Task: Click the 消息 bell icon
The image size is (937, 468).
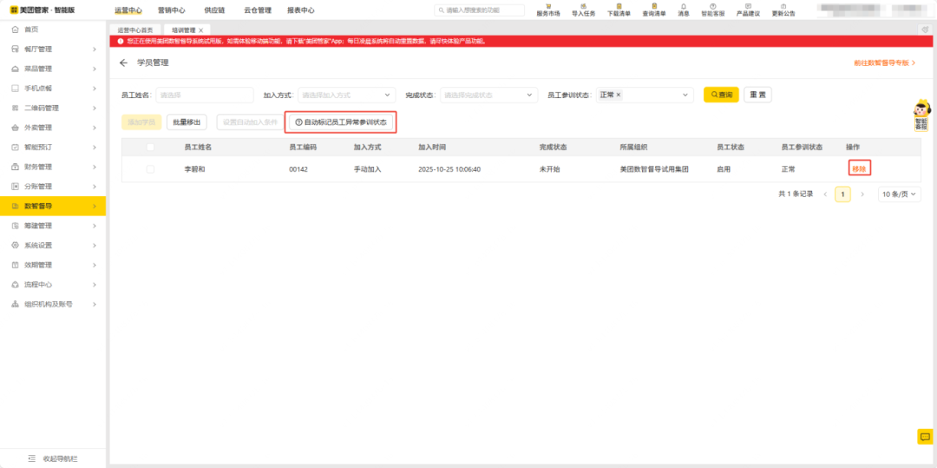Action: coord(683,7)
